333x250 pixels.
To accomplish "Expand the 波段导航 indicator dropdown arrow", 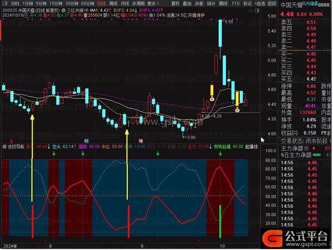I will (4, 147).
